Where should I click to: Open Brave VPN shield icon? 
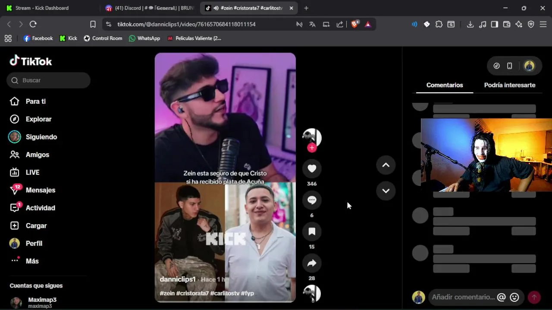(531, 25)
